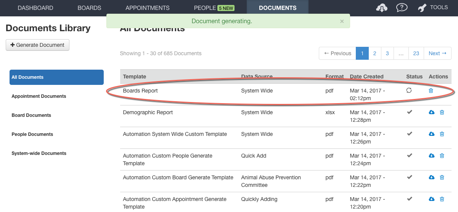Download the Demographic Report document

pyautogui.click(x=432, y=112)
